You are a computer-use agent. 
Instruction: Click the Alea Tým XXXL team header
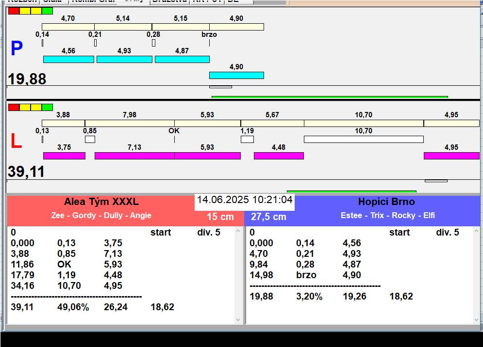pyautogui.click(x=101, y=202)
